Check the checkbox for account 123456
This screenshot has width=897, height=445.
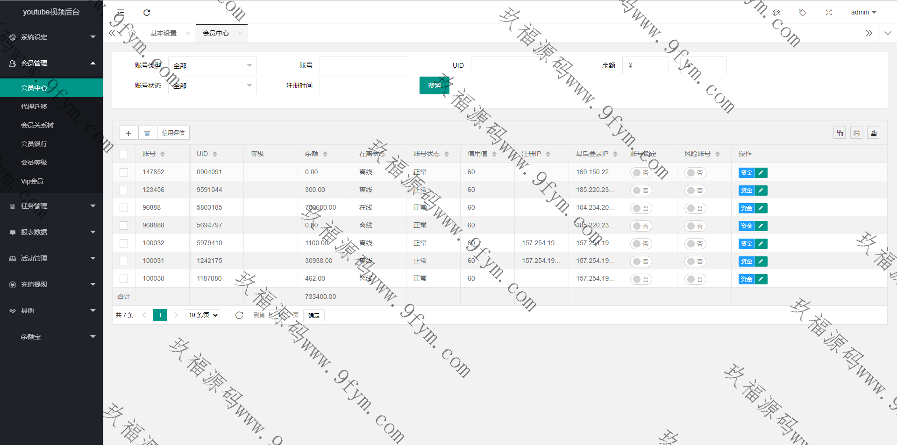pyautogui.click(x=124, y=190)
